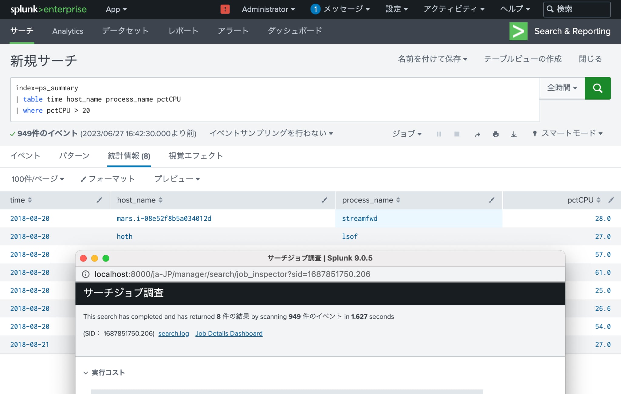The width and height of the screenshot is (621, 394).
Task: Open イベントサンプリングを行わない dropdown
Action: coord(271,133)
